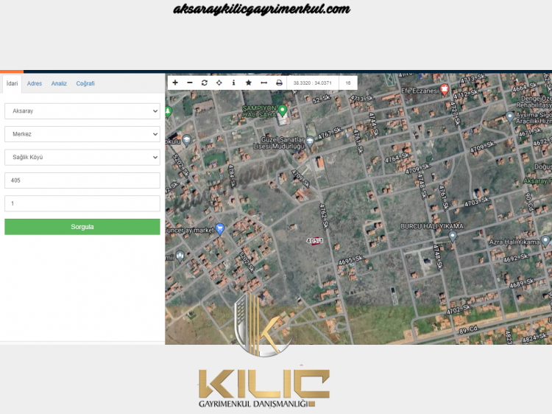Zoom in the map with plus icon
The width and height of the screenshot is (552, 414).
click(x=175, y=83)
